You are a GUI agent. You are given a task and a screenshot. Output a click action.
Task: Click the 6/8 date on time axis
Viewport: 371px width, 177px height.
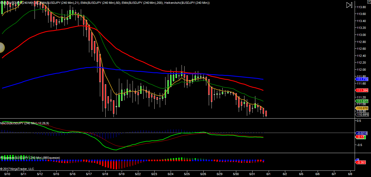[350, 174]
